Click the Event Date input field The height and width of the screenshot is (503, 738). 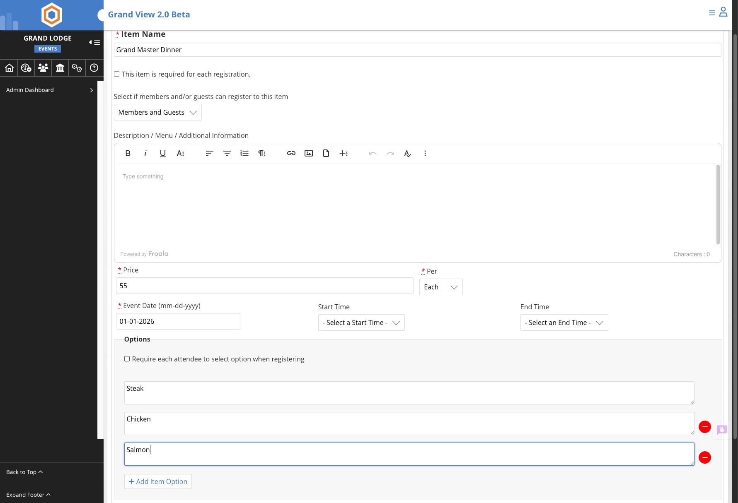178,321
